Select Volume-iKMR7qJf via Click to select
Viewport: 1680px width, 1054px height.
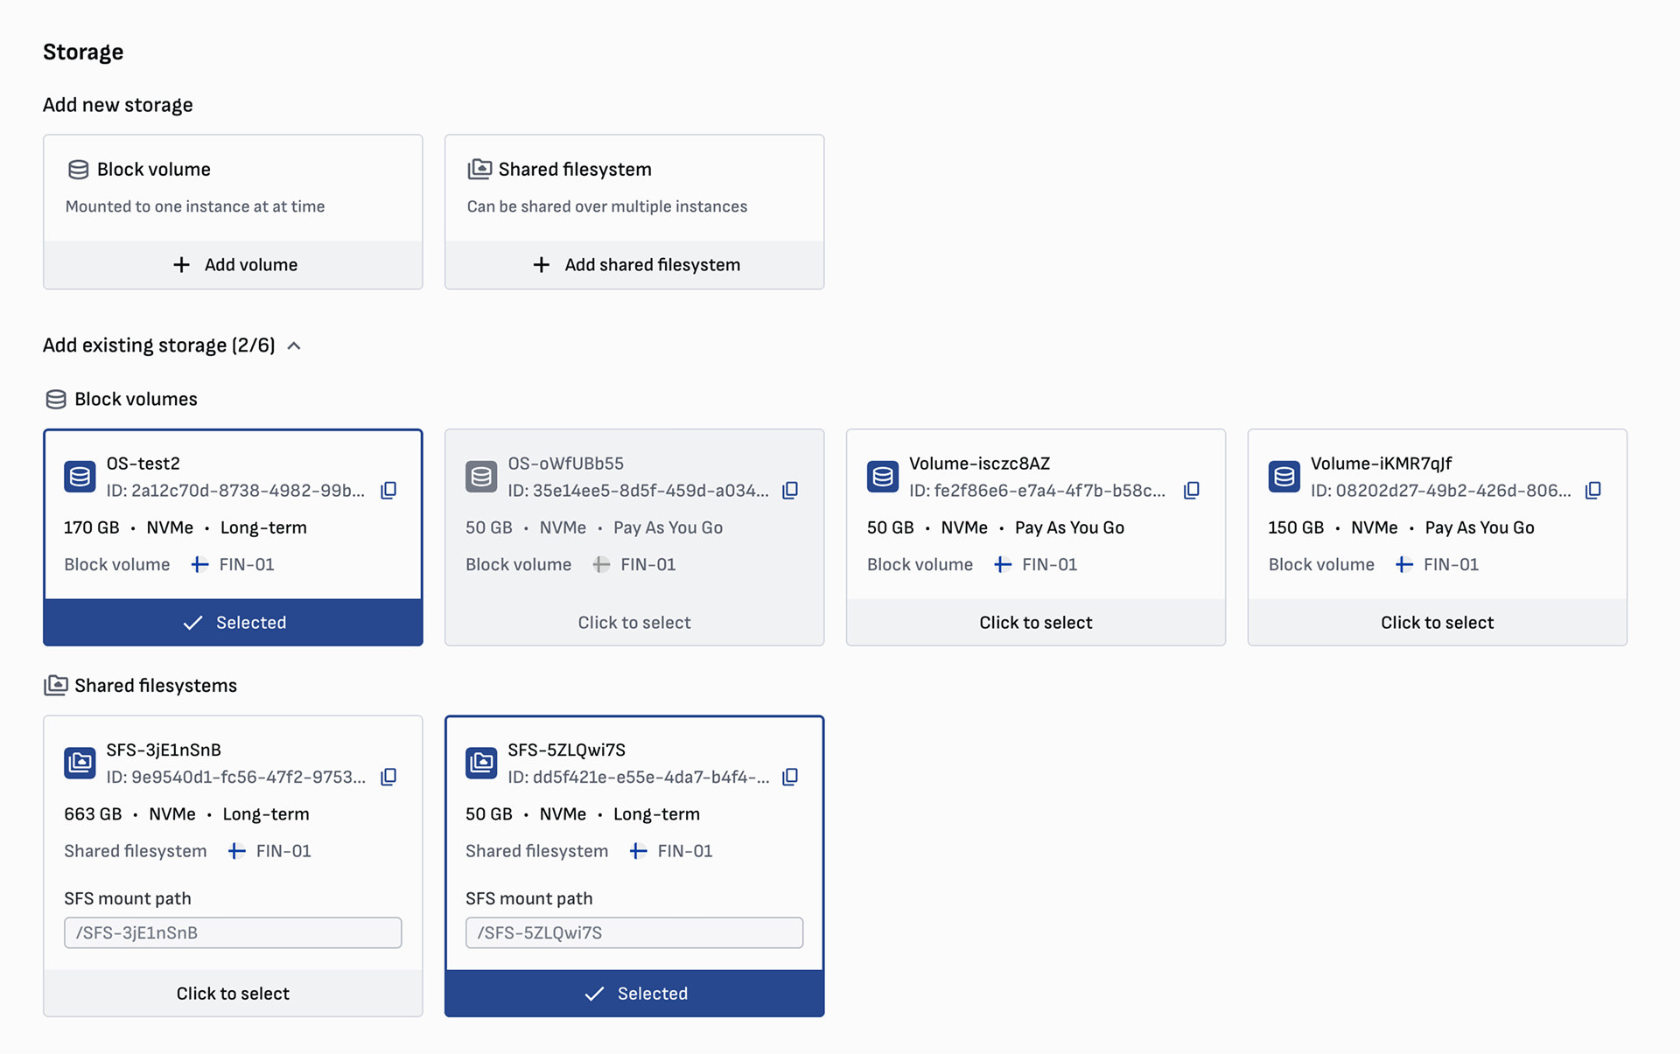[1437, 623]
